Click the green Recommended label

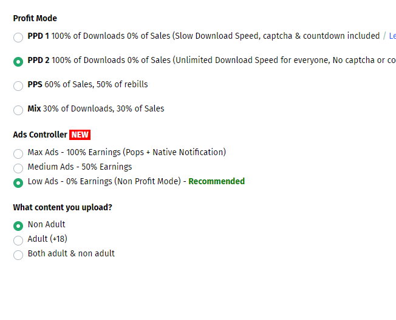coord(216,181)
